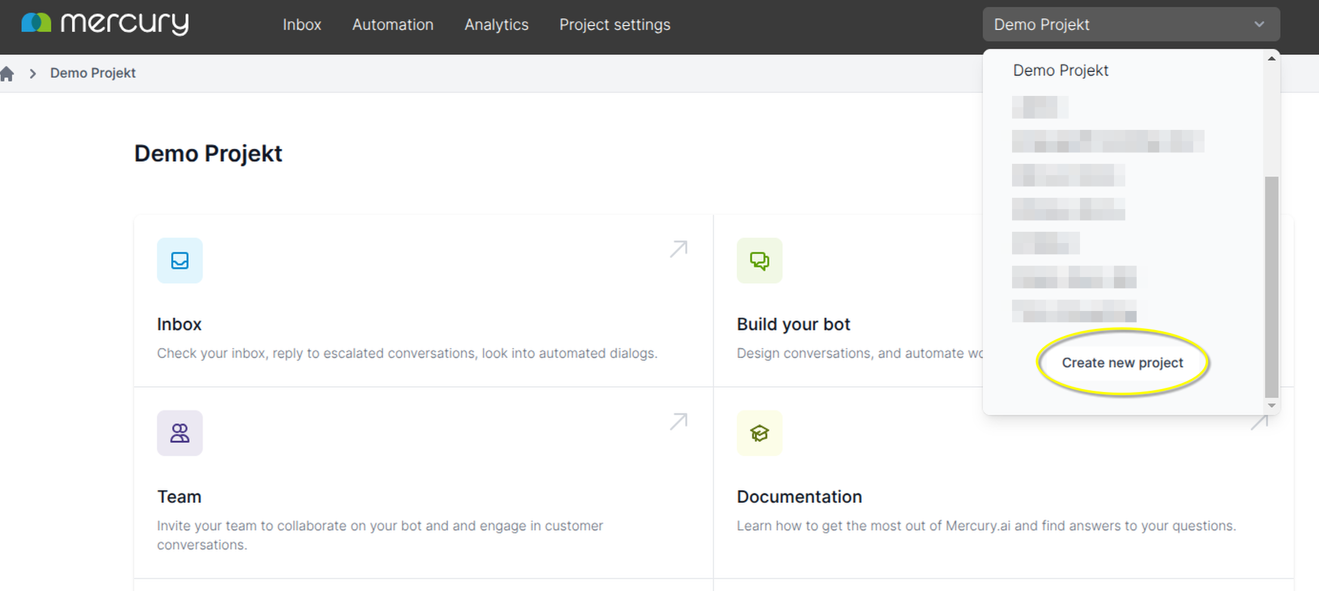Viewport: 1319px width, 591px height.
Task: Click the breadcrumb chevron separator
Action: pos(33,73)
